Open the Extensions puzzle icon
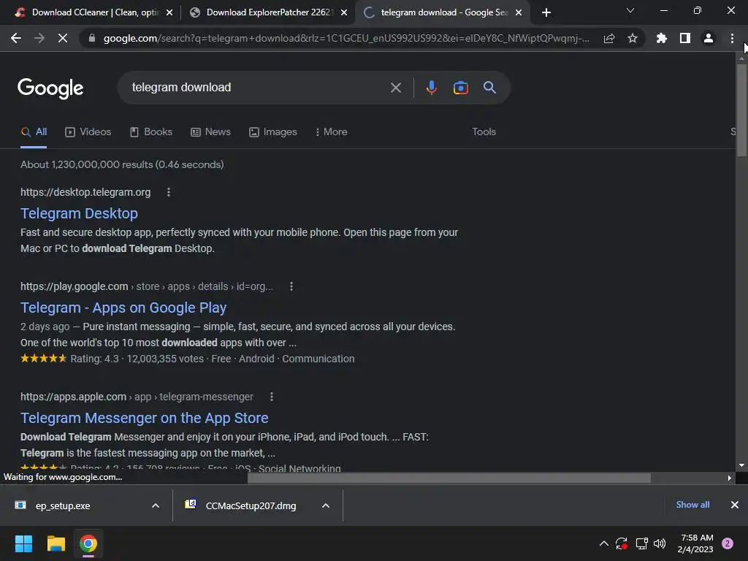 click(662, 38)
